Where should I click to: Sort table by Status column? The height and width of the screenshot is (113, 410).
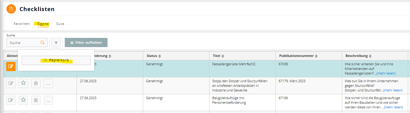click(x=153, y=56)
